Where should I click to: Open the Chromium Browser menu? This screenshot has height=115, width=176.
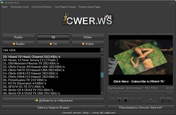point(42,7)
